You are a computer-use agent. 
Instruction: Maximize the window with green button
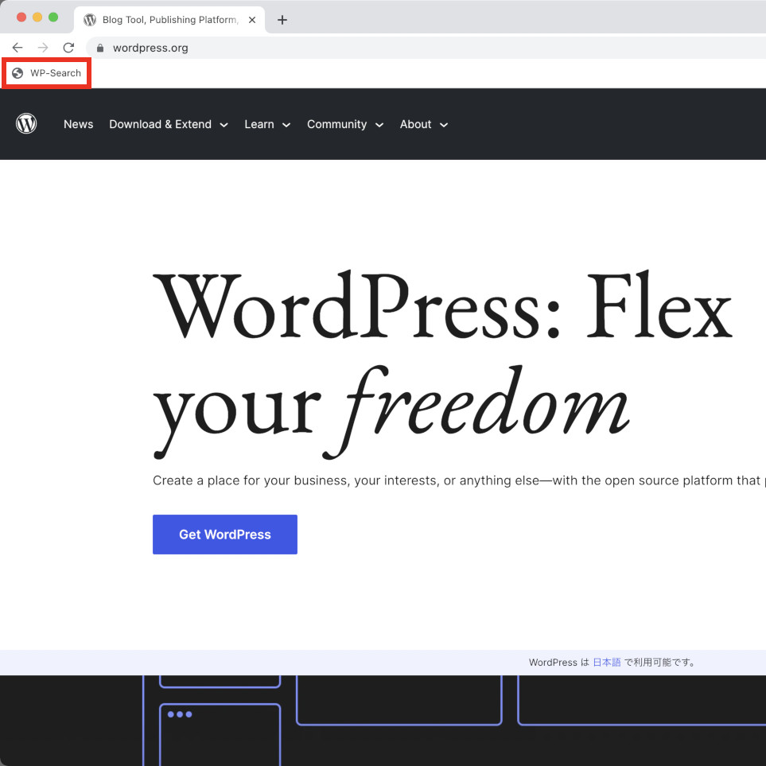coord(53,17)
